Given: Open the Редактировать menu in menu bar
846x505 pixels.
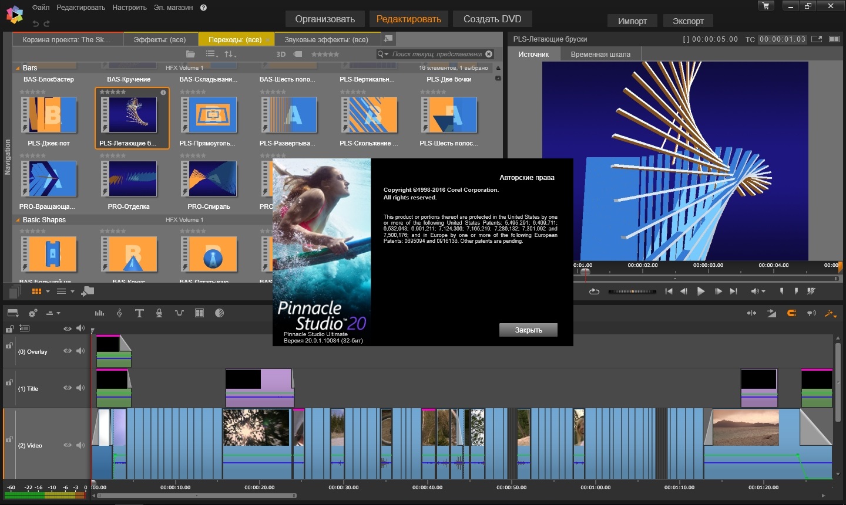Looking at the screenshot, I should 80,8.
